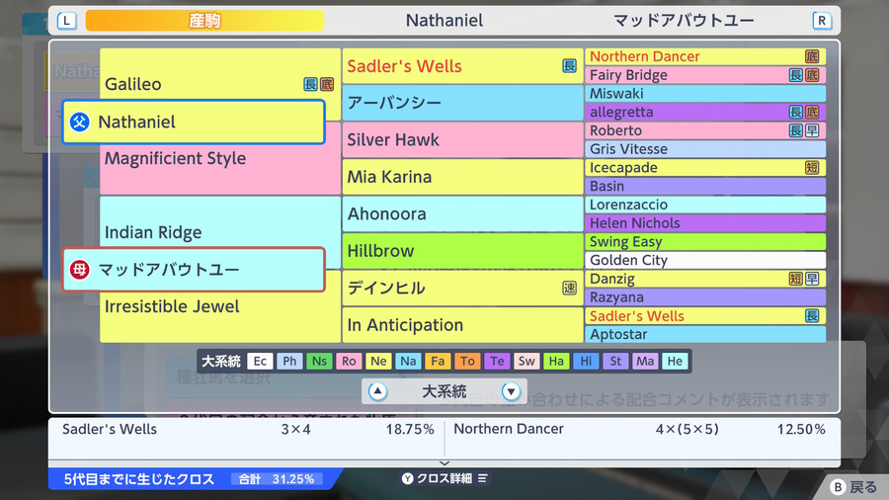The image size is (889, 500).
Task: Click the red 母 dam icon
Action: (x=79, y=270)
